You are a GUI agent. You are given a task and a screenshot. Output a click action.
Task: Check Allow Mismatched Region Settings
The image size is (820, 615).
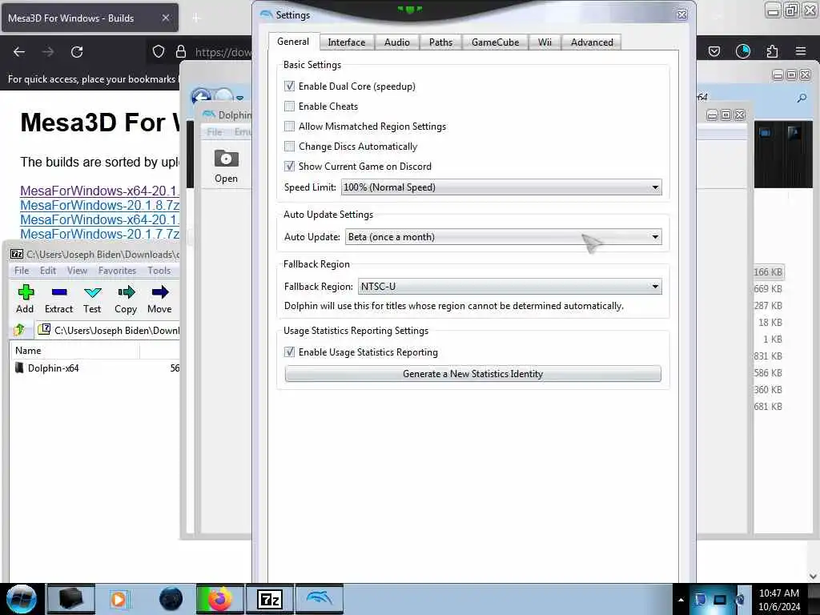point(289,126)
